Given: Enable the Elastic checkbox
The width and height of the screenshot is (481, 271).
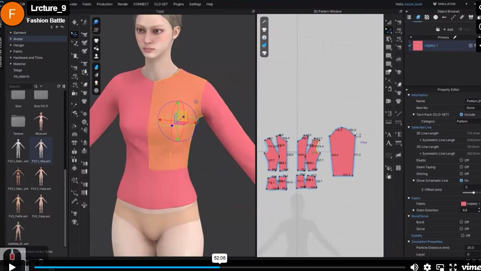Looking at the screenshot, I should click(x=461, y=160).
